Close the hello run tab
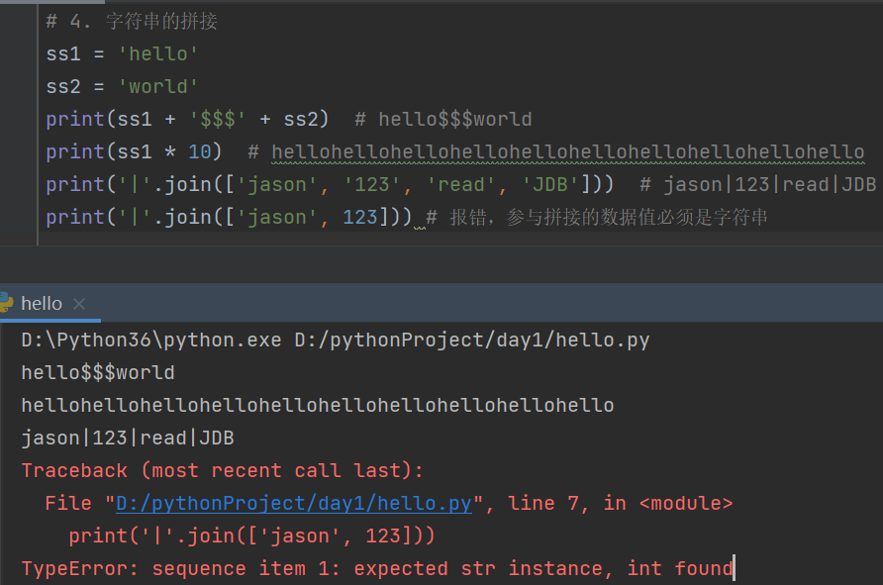Viewport: 883px width, 585px height. tap(79, 304)
